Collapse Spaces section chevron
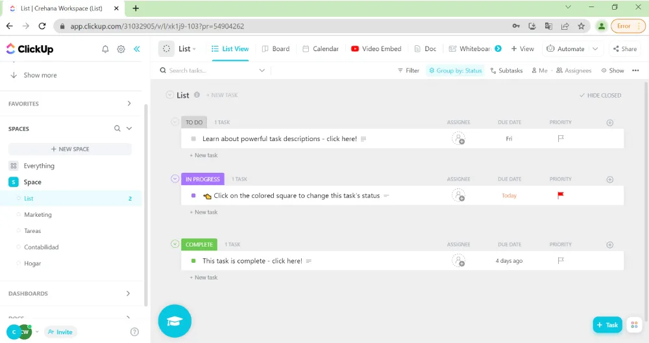 [129, 128]
